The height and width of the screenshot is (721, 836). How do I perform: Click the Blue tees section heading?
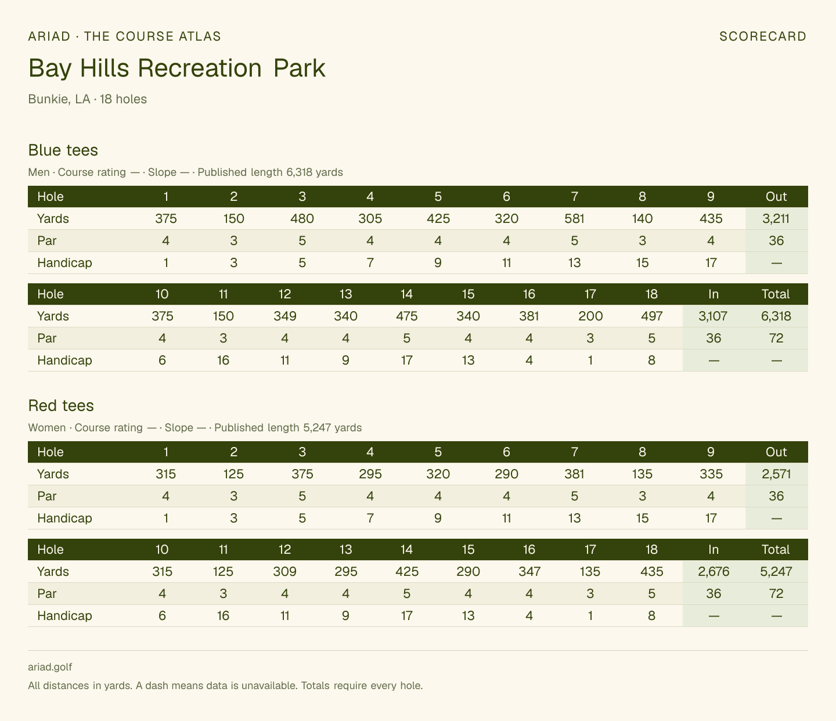click(x=63, y=150)
